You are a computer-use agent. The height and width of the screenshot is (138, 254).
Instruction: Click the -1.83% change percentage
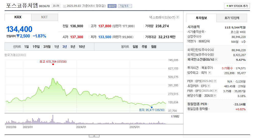[40, 36]
